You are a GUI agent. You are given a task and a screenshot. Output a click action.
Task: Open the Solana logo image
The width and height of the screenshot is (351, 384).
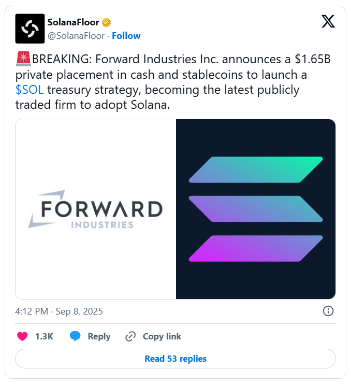tap(256, 209)
